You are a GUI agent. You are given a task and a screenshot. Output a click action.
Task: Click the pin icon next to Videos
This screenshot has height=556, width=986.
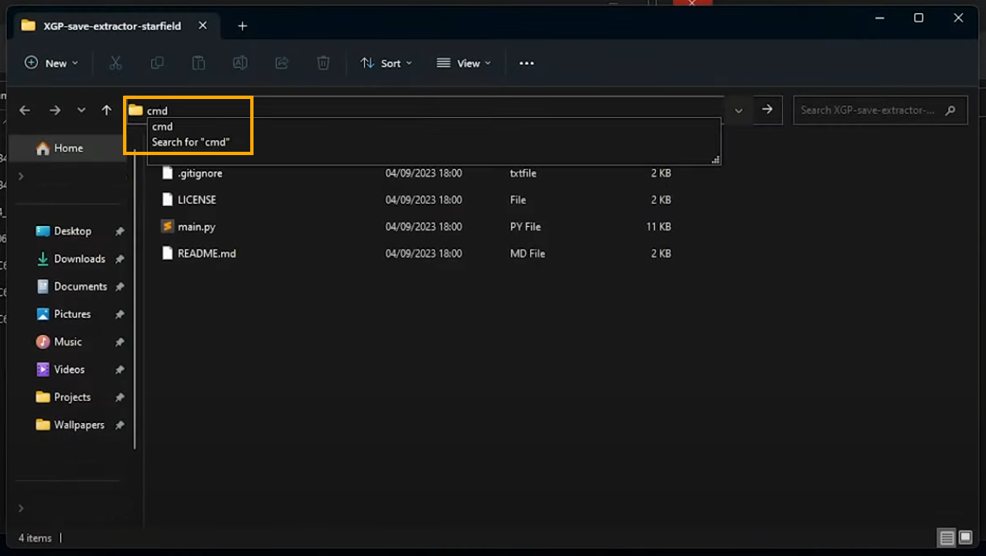click(x=120, y=370)
